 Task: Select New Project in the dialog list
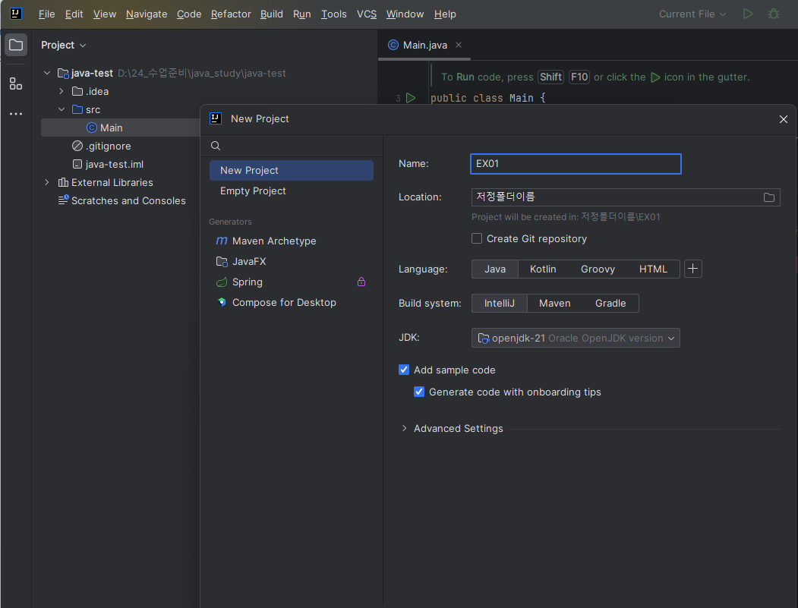tap(291, 171)
